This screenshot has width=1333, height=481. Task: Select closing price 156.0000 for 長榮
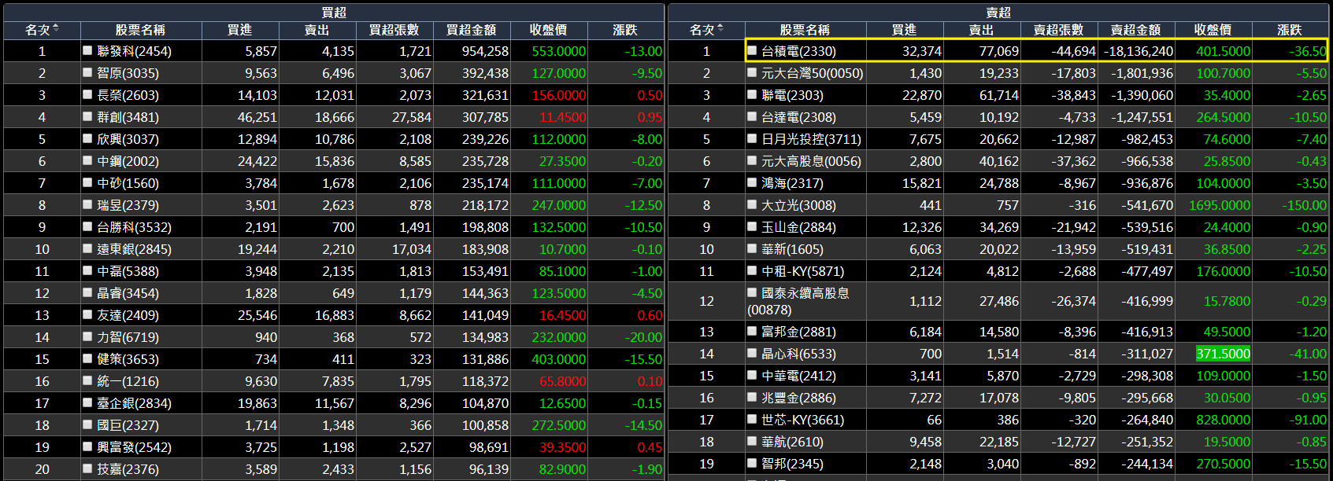[x=558, y=95]
